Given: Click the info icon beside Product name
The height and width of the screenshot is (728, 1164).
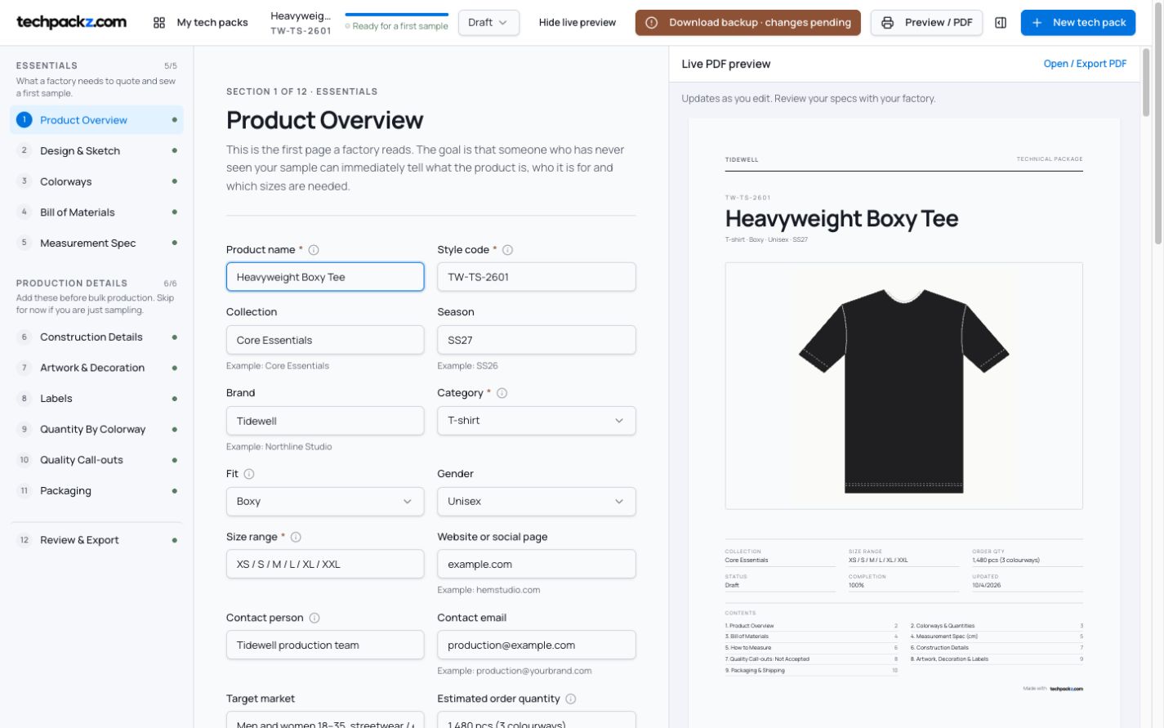Looking at the screenshot, I should tap(314, 250).
